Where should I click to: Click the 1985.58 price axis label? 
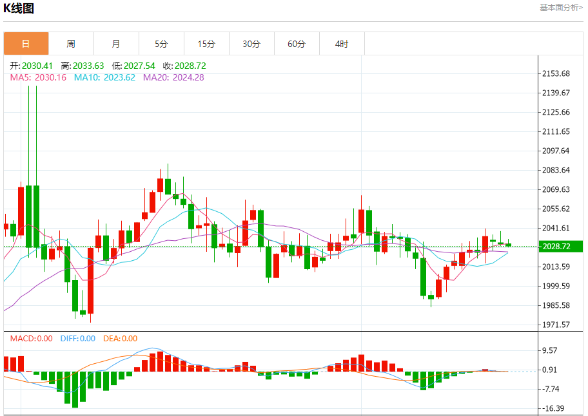coord(556,305)
